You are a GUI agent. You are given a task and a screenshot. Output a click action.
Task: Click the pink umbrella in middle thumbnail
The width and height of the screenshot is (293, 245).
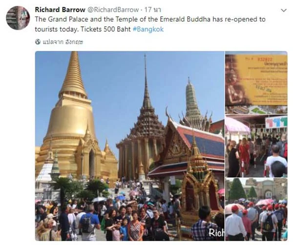tap(236, 125)
